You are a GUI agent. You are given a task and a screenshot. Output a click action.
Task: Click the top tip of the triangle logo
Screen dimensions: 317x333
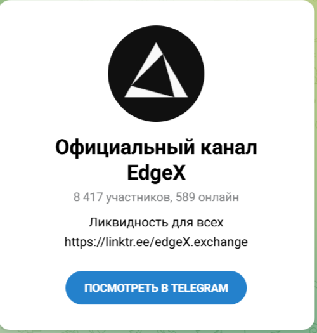pos(156,45)
